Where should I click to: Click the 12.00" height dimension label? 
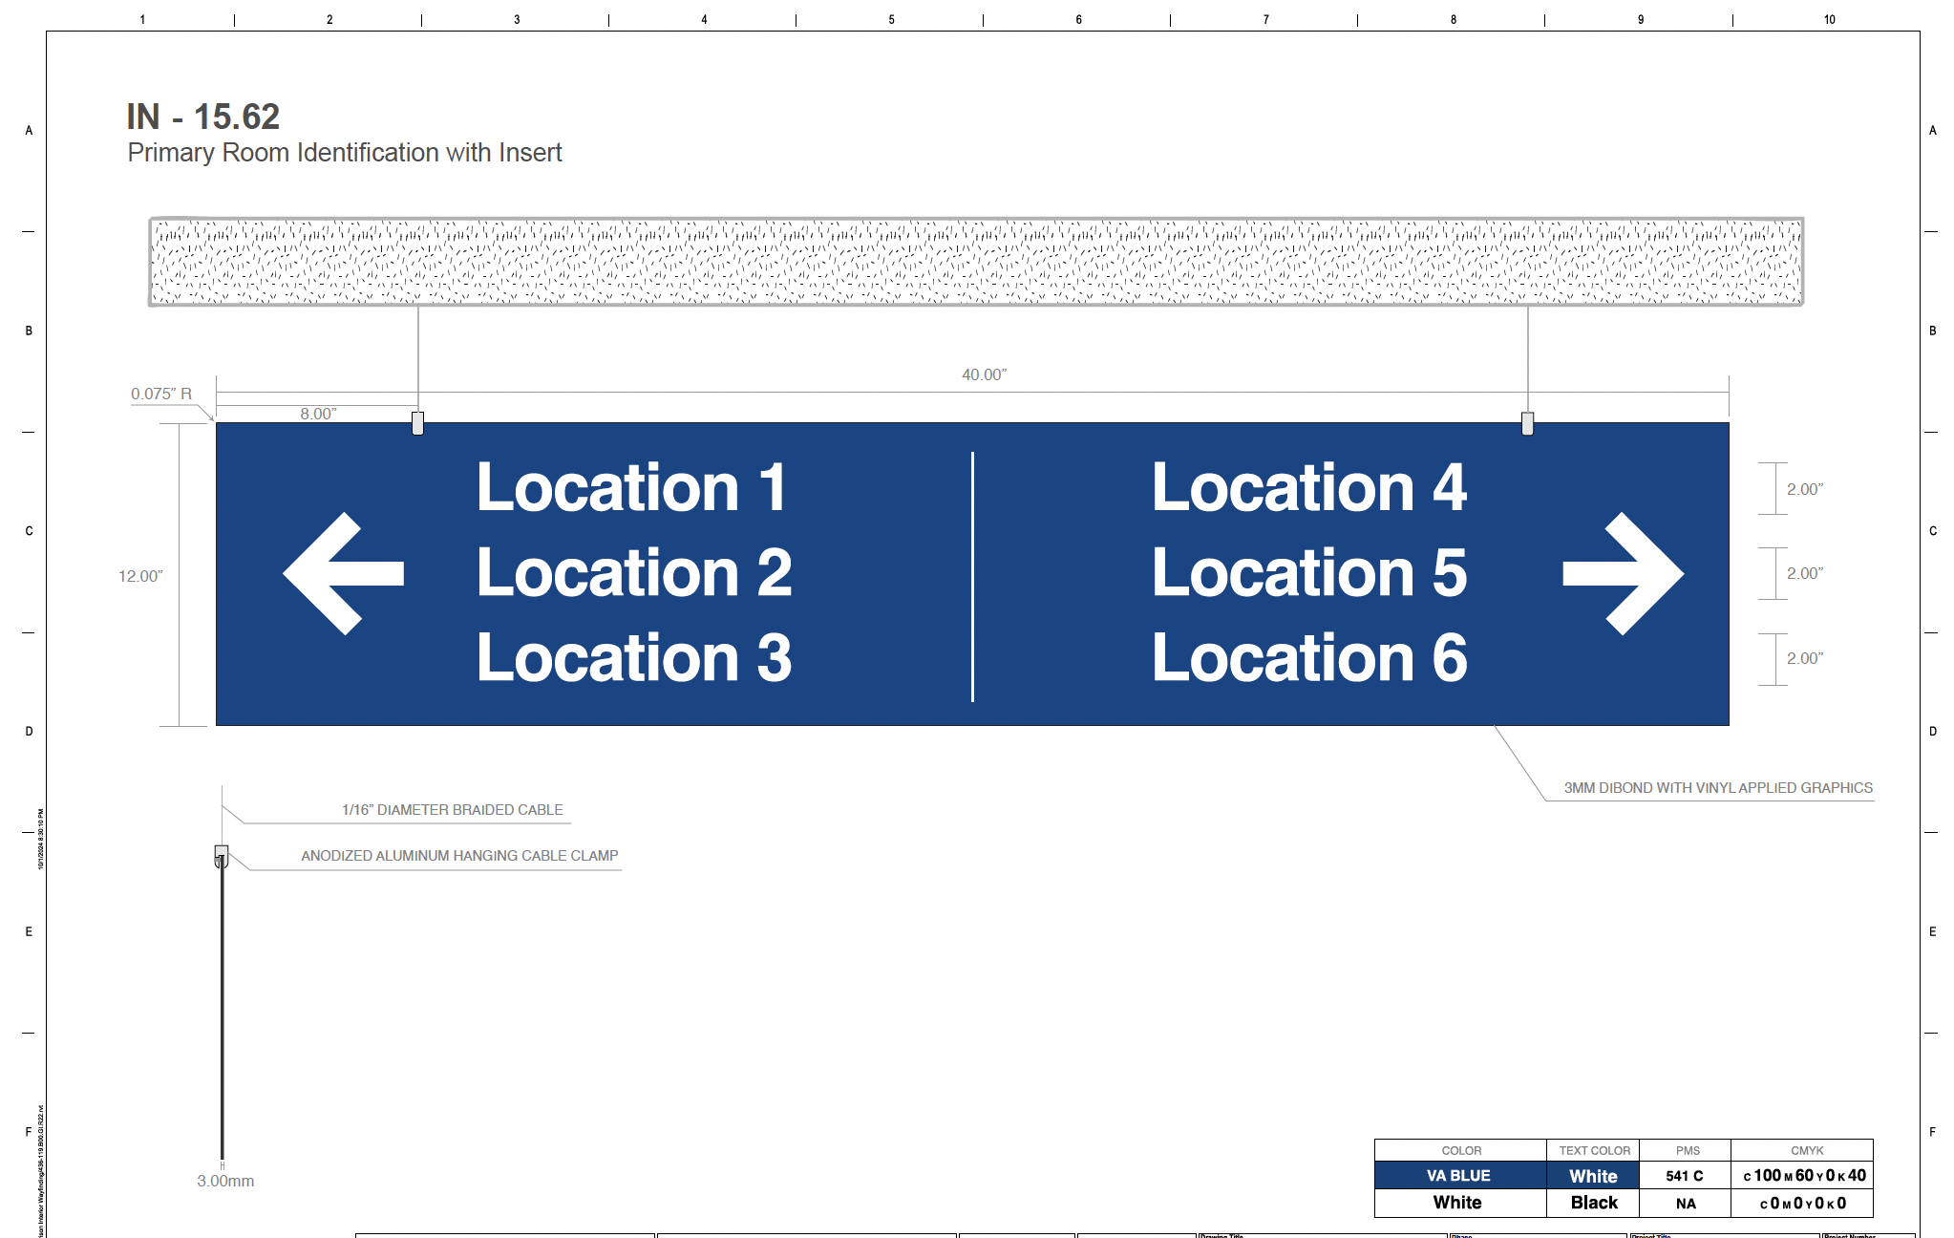140,576
